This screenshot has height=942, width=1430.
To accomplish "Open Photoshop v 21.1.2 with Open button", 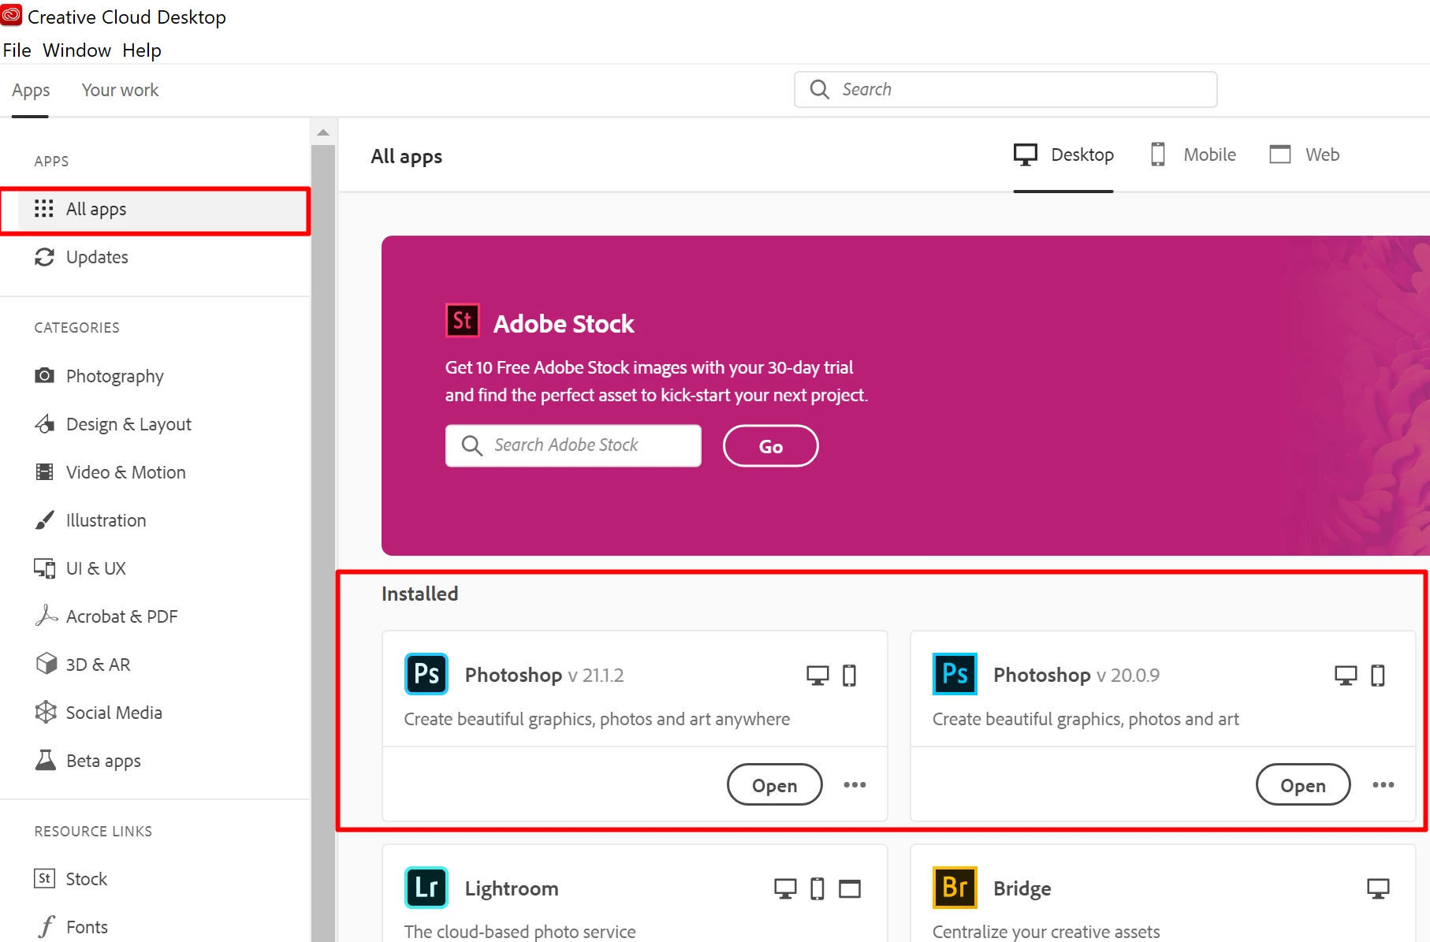I will point(775,785).
